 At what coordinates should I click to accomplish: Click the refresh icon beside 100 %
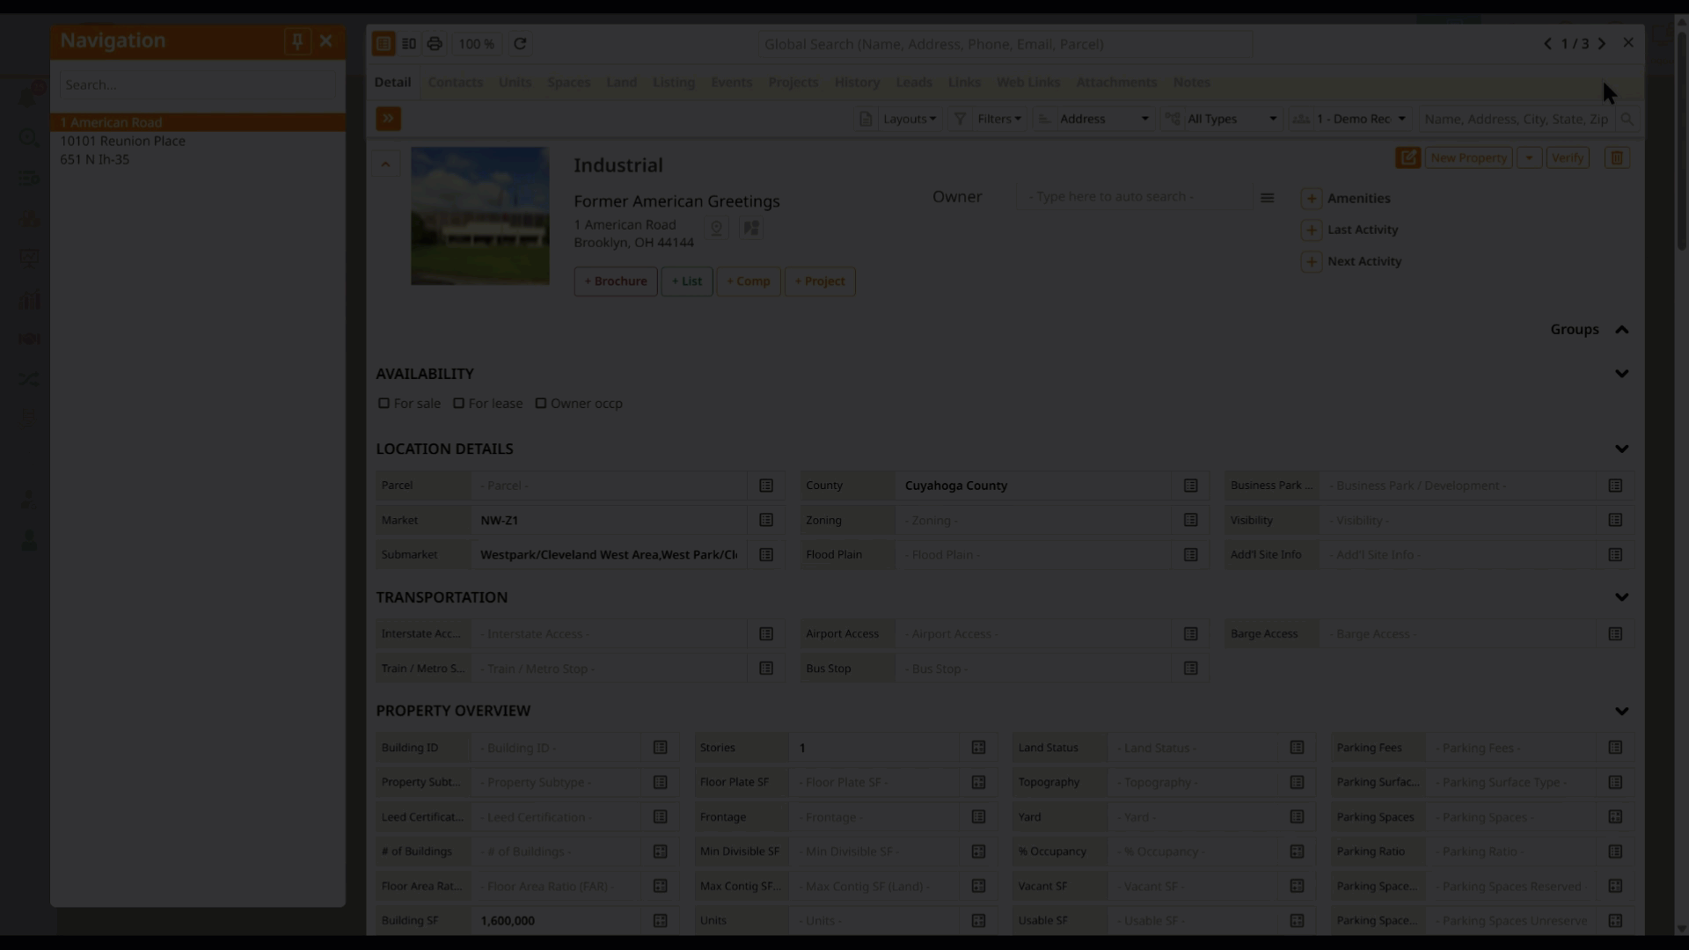tap(520, 44)
